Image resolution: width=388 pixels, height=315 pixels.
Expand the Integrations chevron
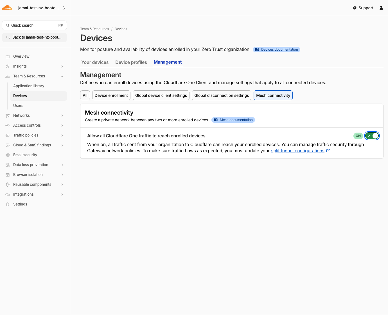point(62,195)
